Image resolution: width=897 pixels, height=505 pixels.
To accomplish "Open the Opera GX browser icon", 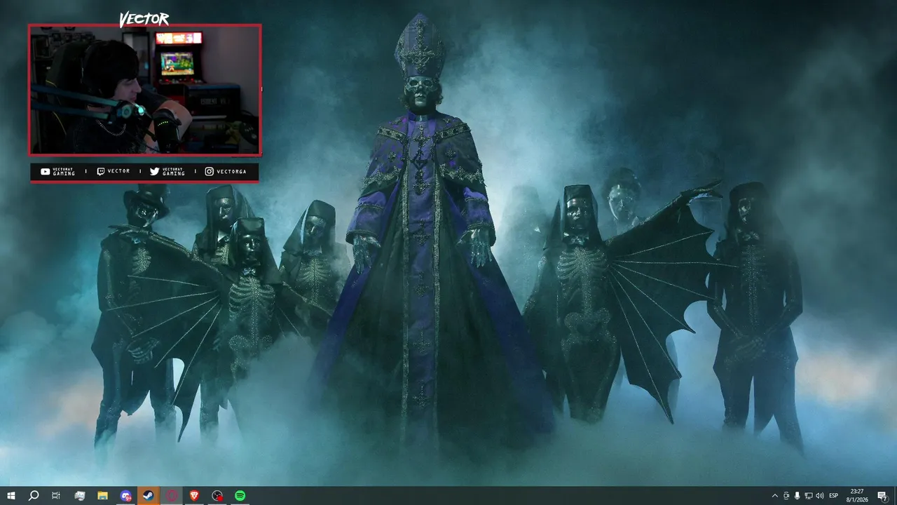I will 172,496.
